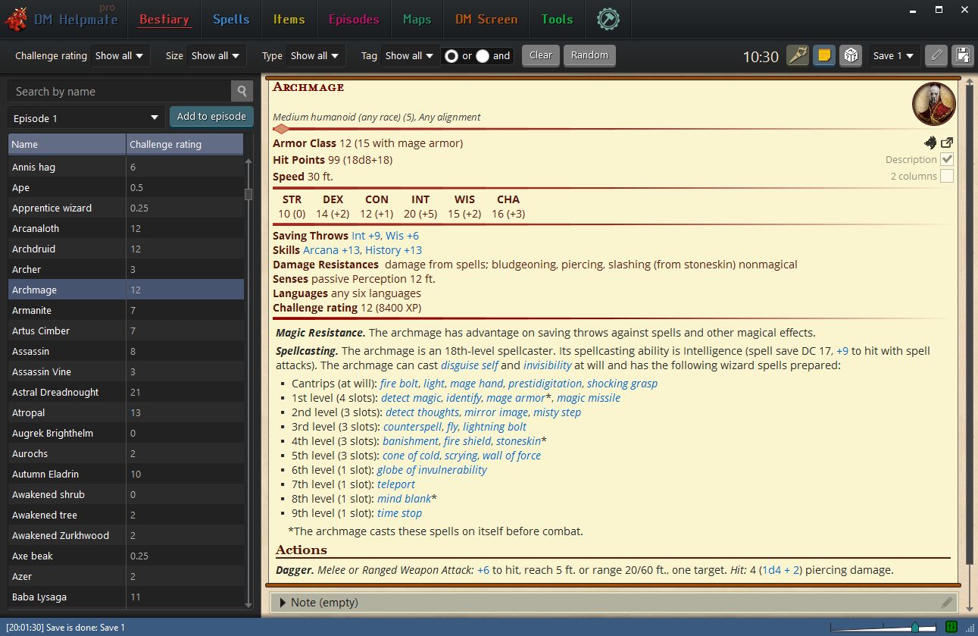This screenshot has width=978, height=636.
Task: Open the Save 1 slot dropdown
Action: [x=894, y=55]
